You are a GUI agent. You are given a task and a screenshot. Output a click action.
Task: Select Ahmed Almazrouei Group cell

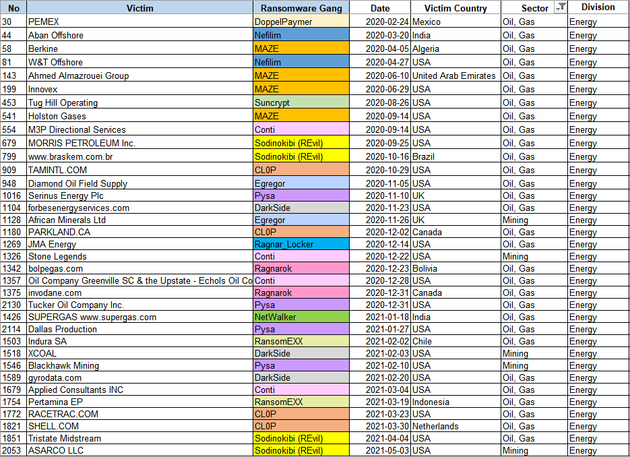pos(140,75)
